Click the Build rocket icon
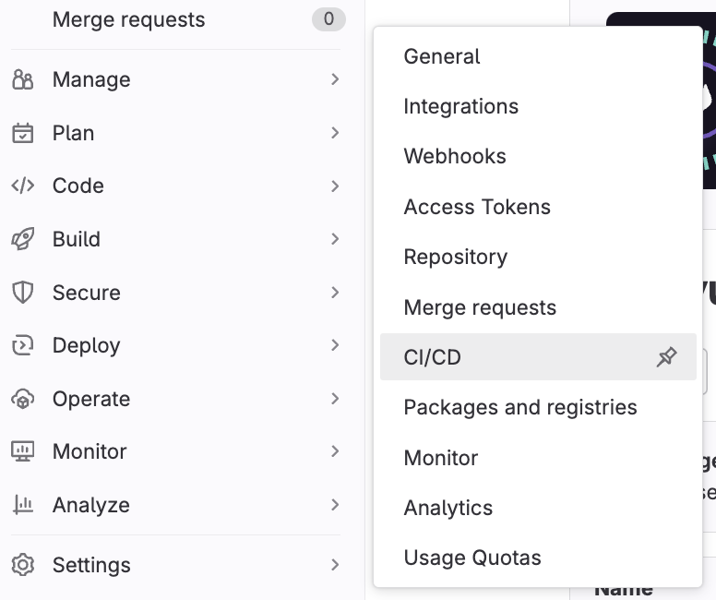Image resolution: width=716 pixels, height=600 pixels. 22,239
